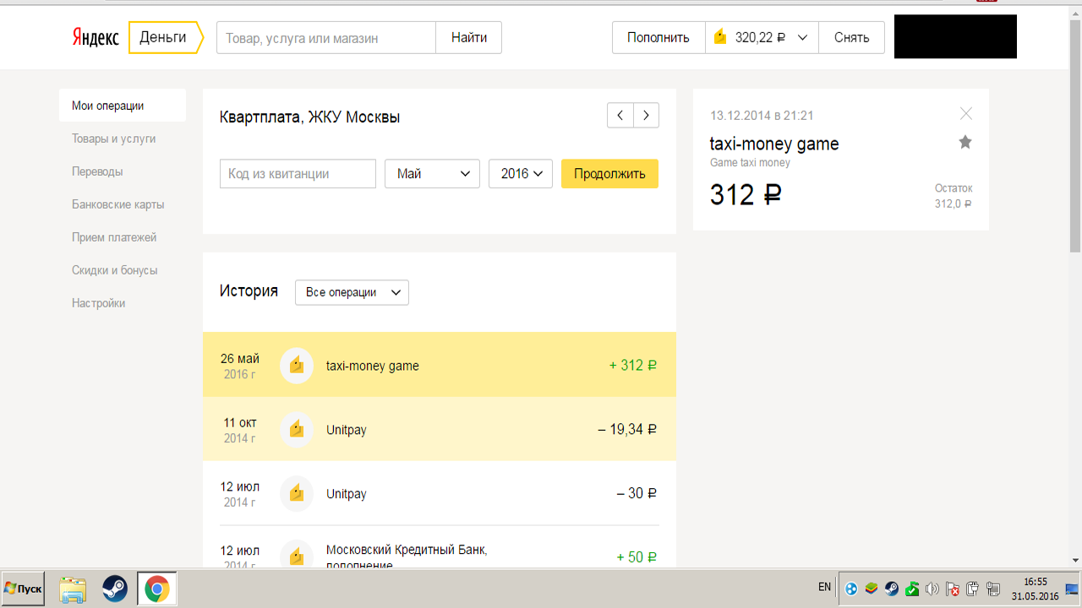The image size is (1082, 608).
Task: Click wallet icon in the 19,34 ₽ Unitpay row
Action: (297, 430)
